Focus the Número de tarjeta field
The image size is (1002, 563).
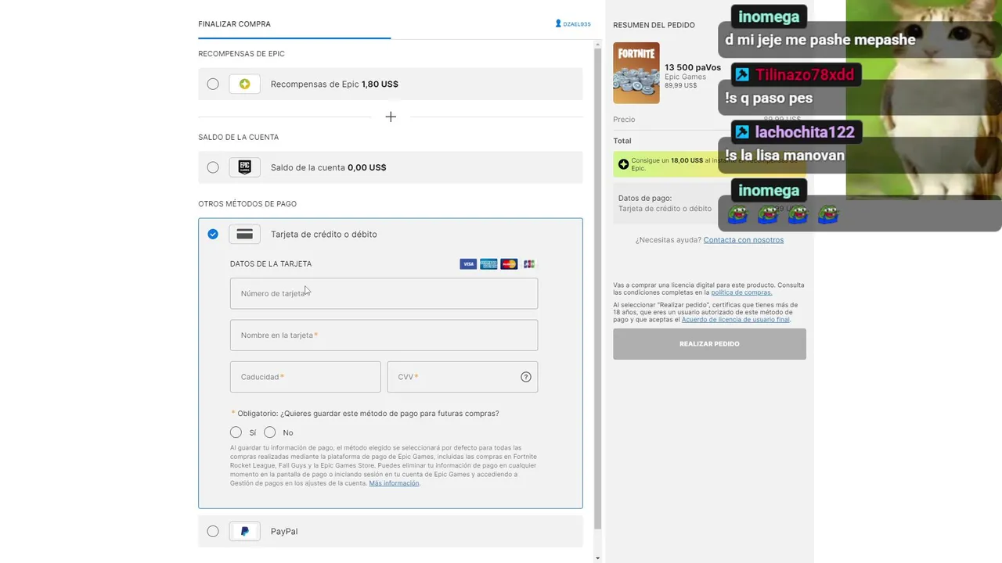tap(384, 293)
